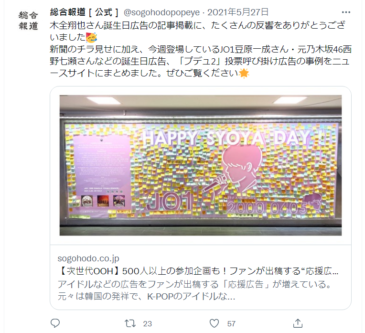This screenshot has height=333, width=365.
Task: Click the JO1 logo in the ad photo
Action: pyautogui.click(x=170, y=202)
